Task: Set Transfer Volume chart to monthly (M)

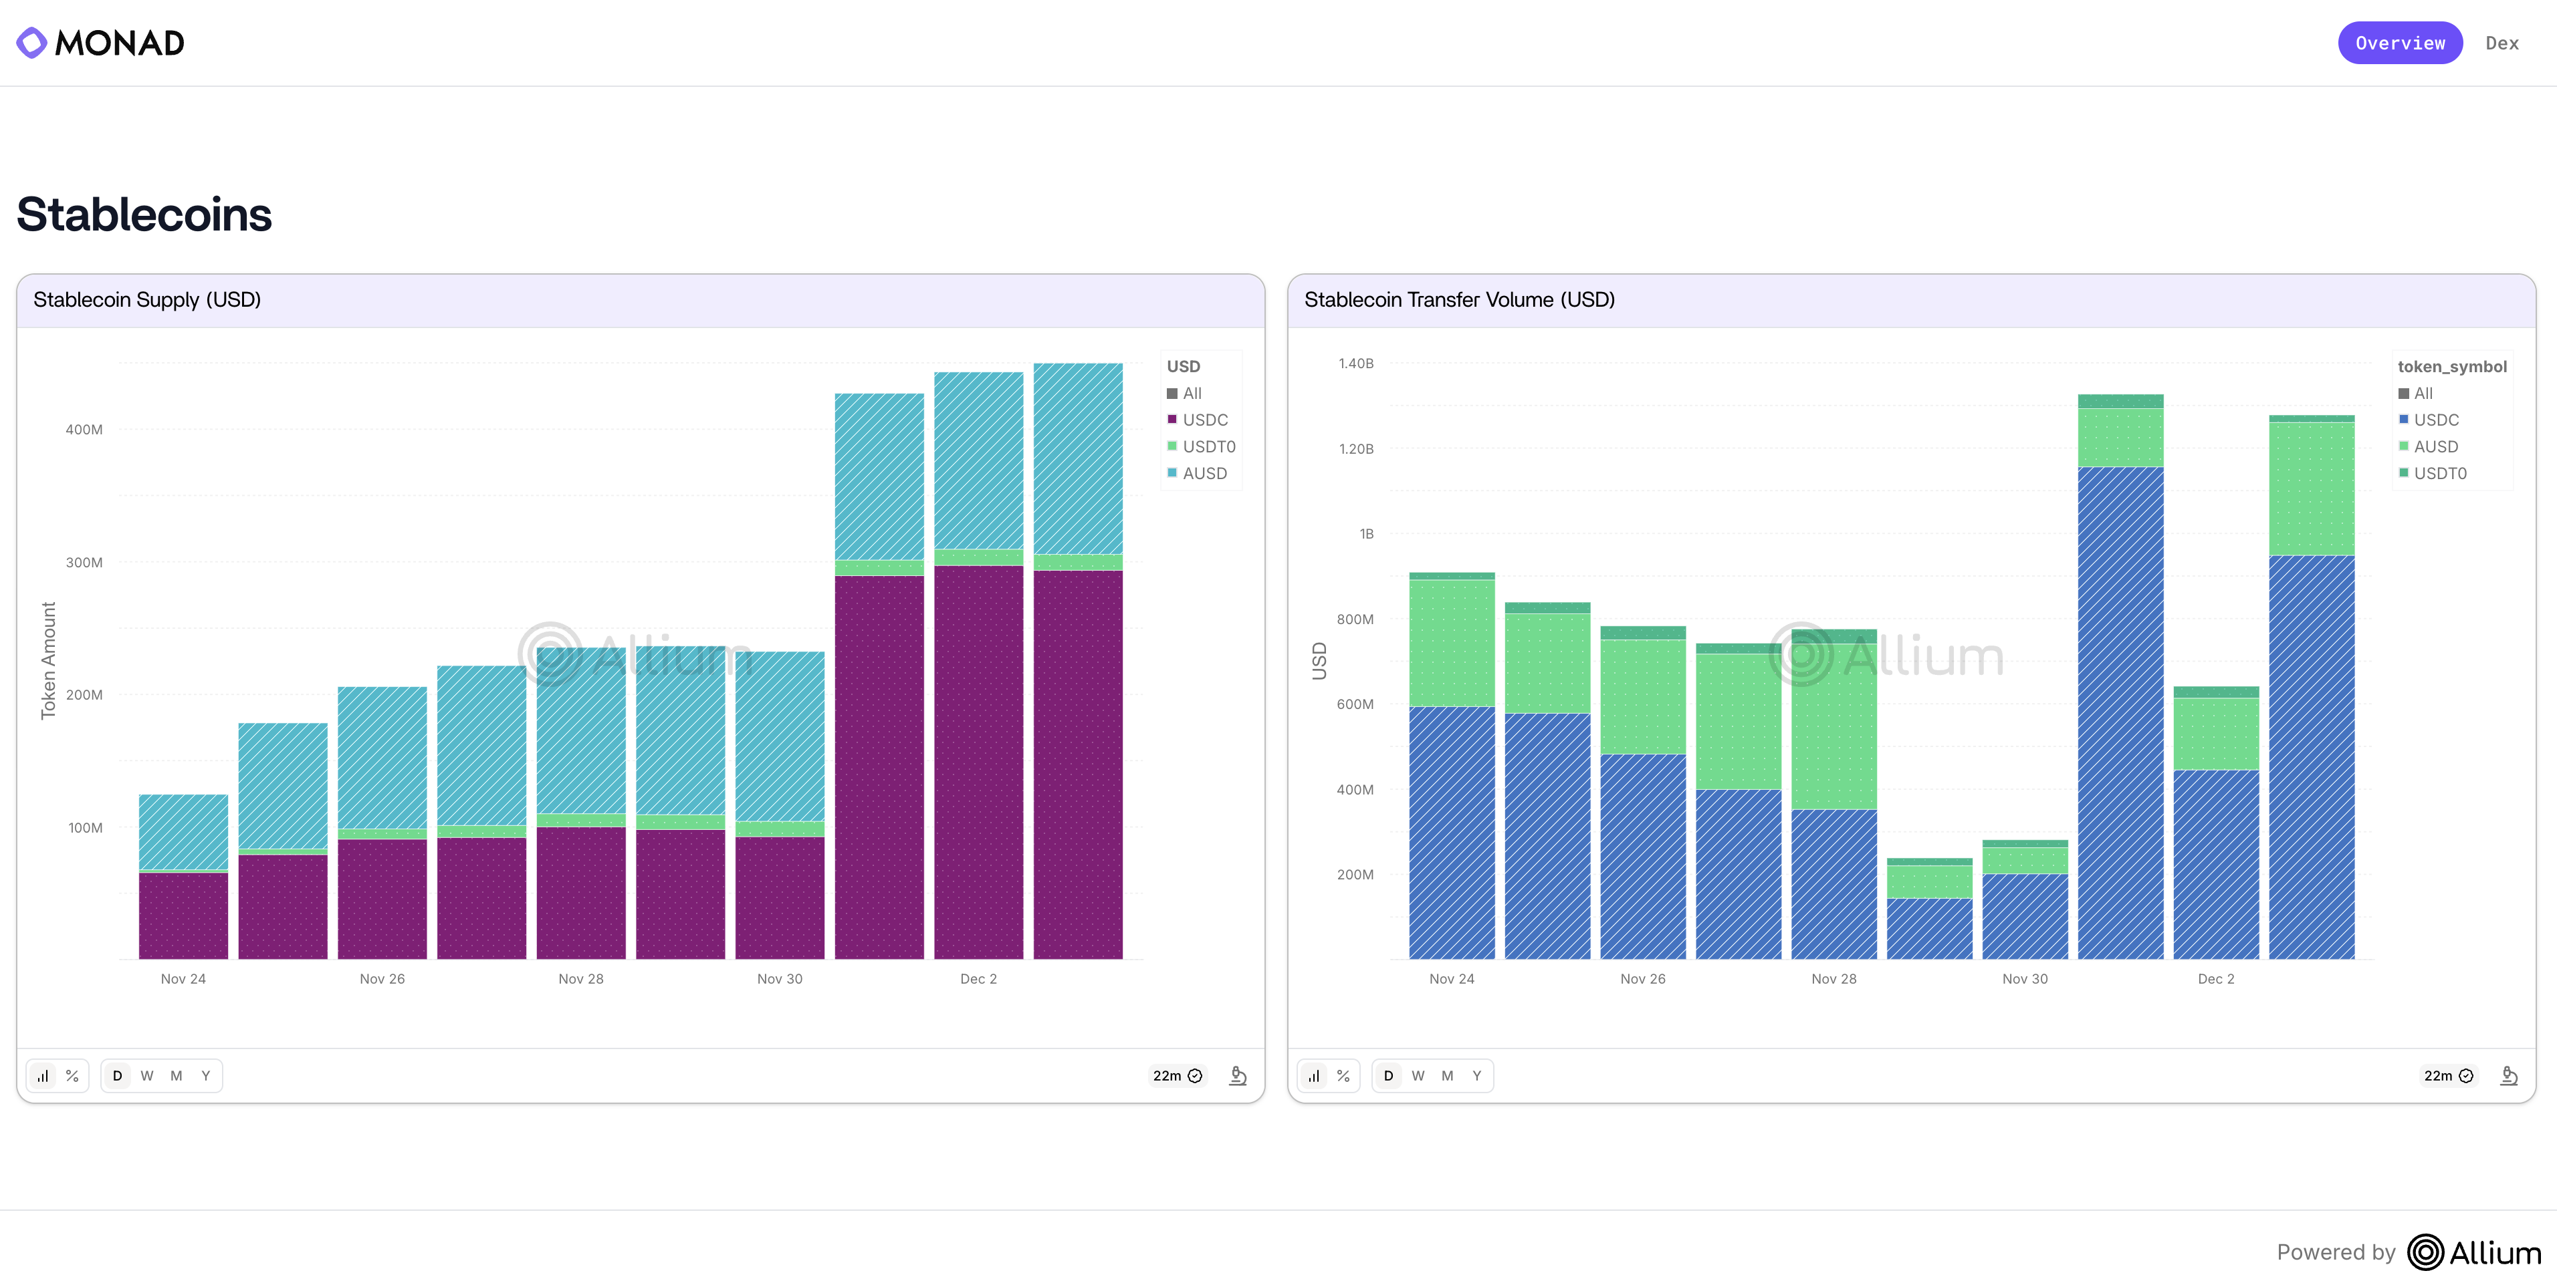Action: [1447, 1076]
